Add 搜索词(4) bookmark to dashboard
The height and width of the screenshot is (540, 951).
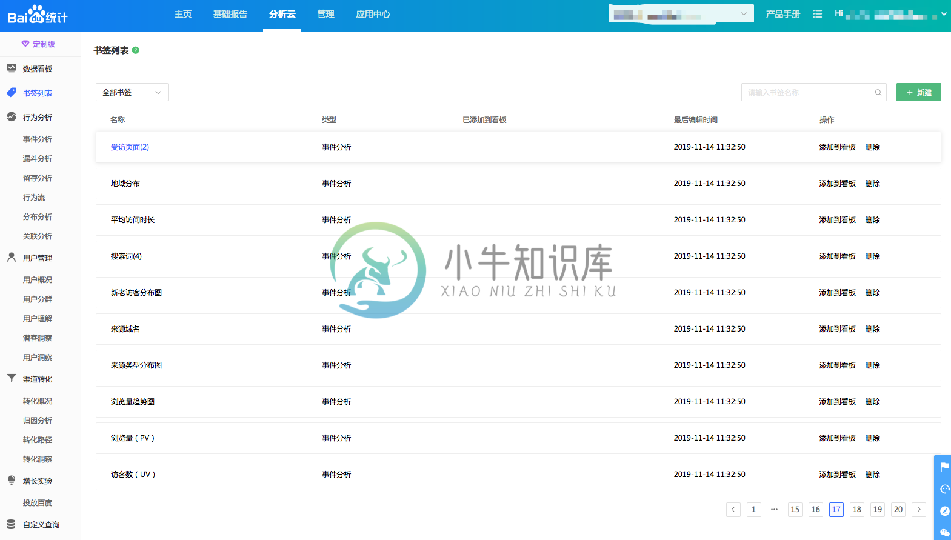[x=838, y=256]
